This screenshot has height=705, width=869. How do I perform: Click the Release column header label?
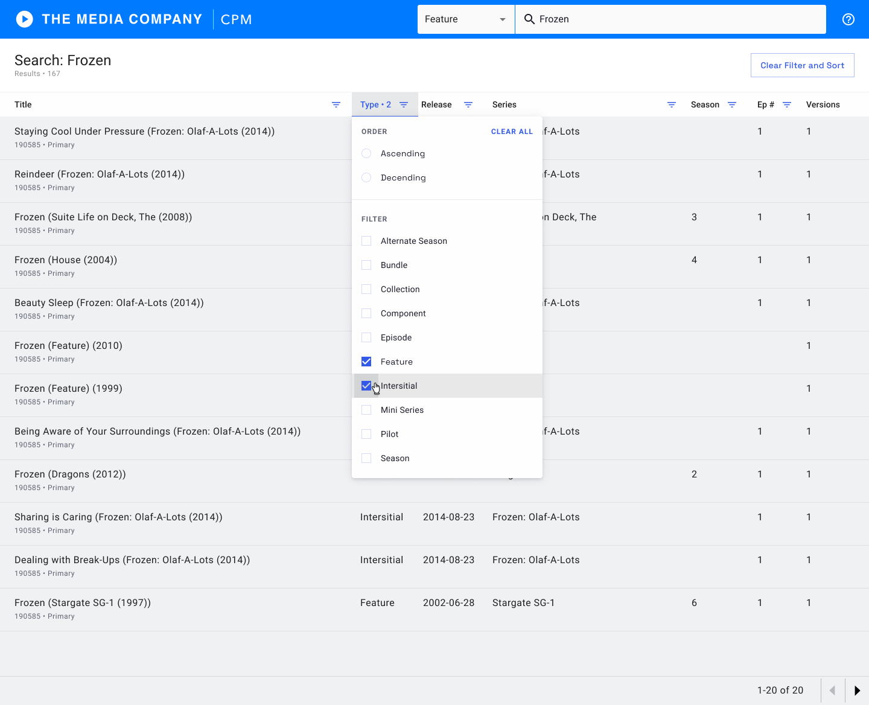(436, 104)
